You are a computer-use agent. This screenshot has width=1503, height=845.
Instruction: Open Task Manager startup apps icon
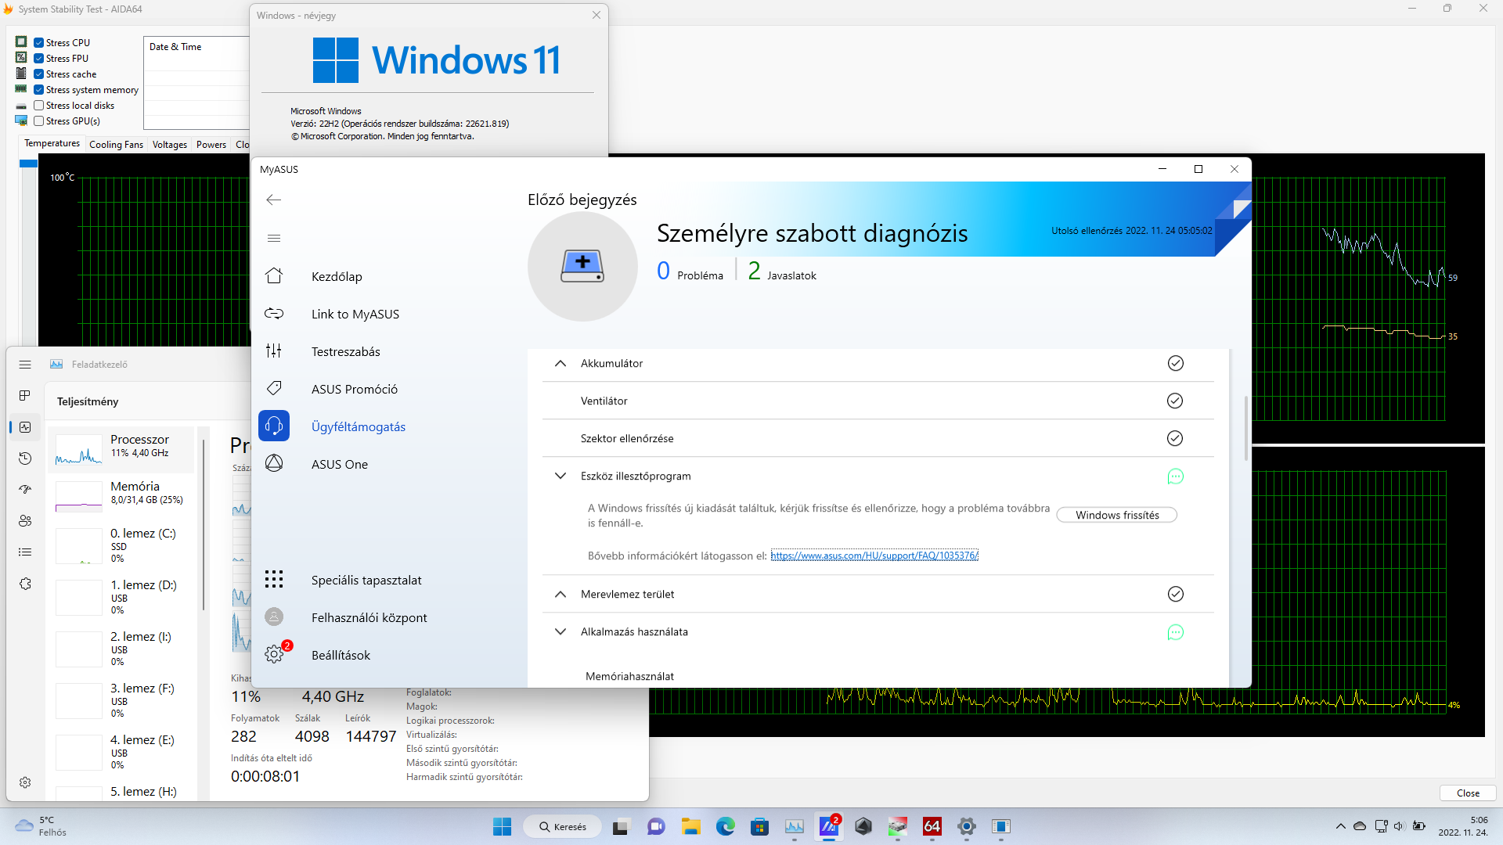(x=25, y=490)
